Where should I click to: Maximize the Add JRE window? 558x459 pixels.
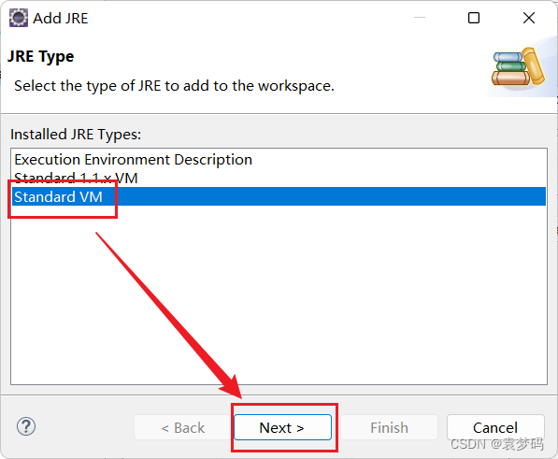pos(474,18)
